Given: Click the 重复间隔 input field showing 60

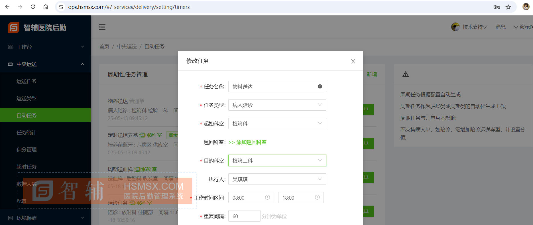Looking at the screenshot, I should 244,216.
